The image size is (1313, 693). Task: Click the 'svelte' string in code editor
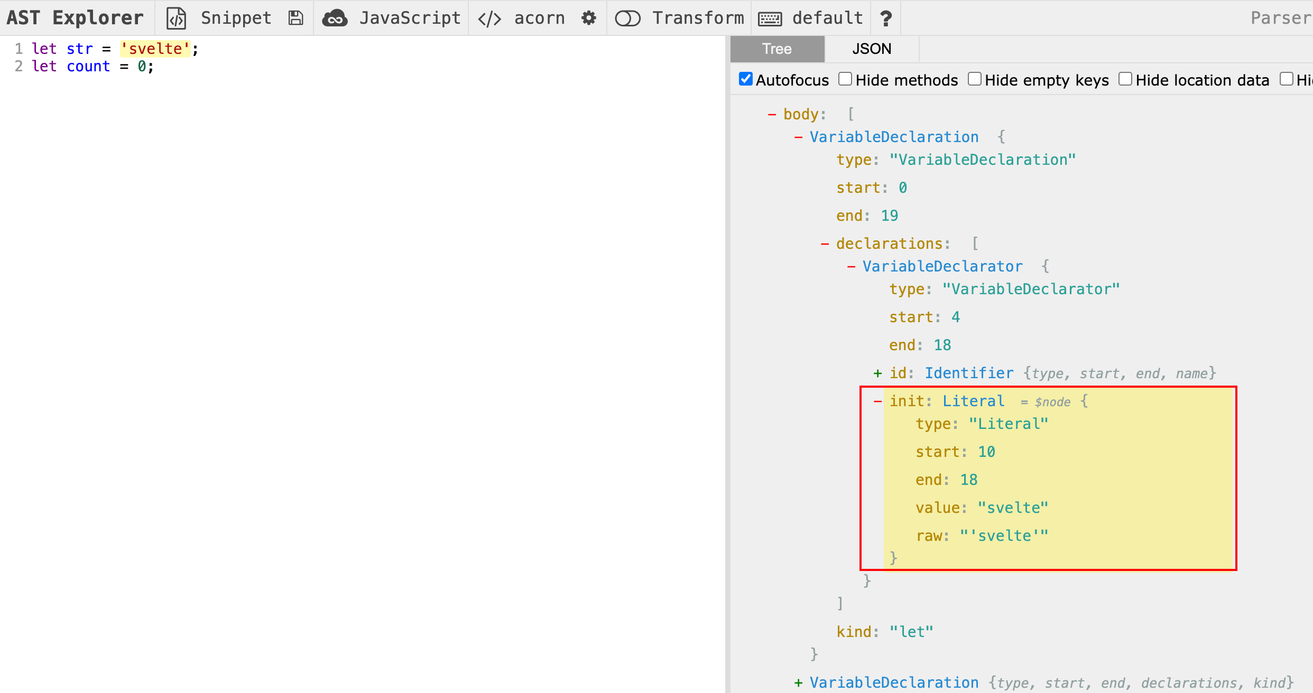155,49
